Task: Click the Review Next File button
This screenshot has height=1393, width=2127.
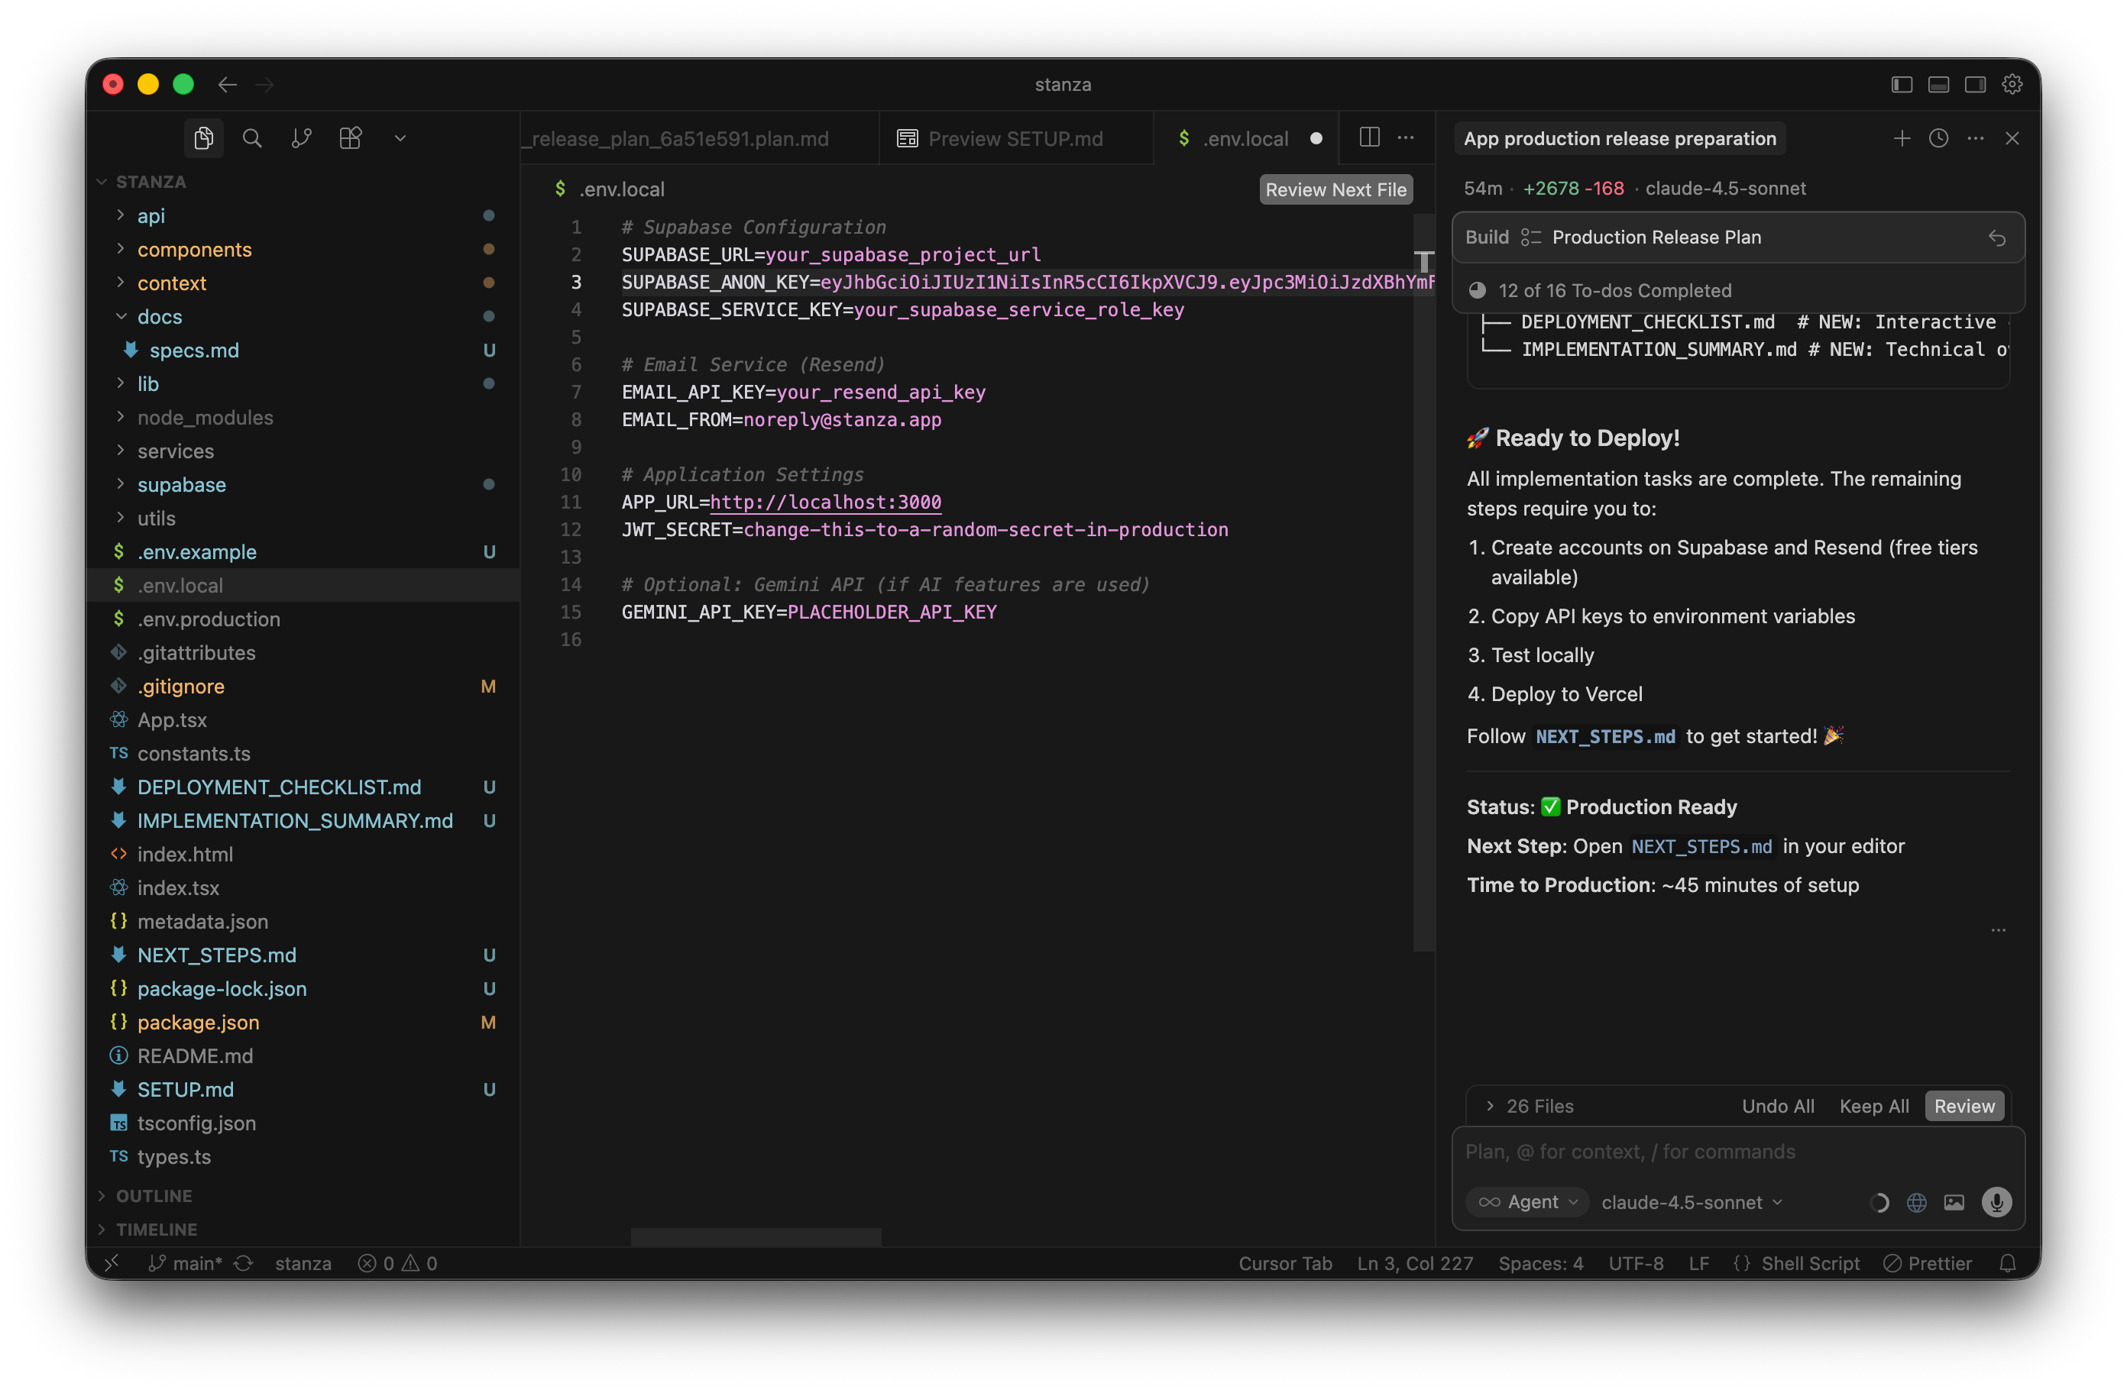Action: tap(1335, 189)
